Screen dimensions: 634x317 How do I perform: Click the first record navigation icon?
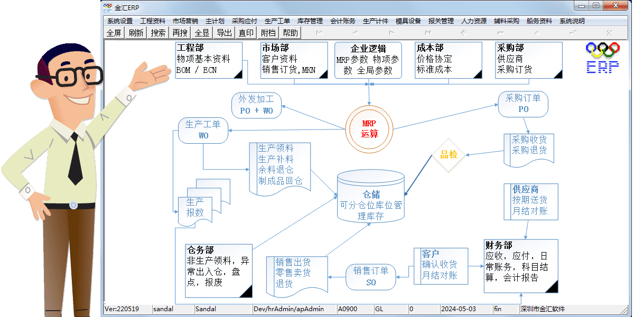(319, 33)
